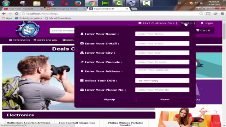This screenshot has height=127, width=226.
Task: Click the shopping cart icon
Action: [198, 30]
